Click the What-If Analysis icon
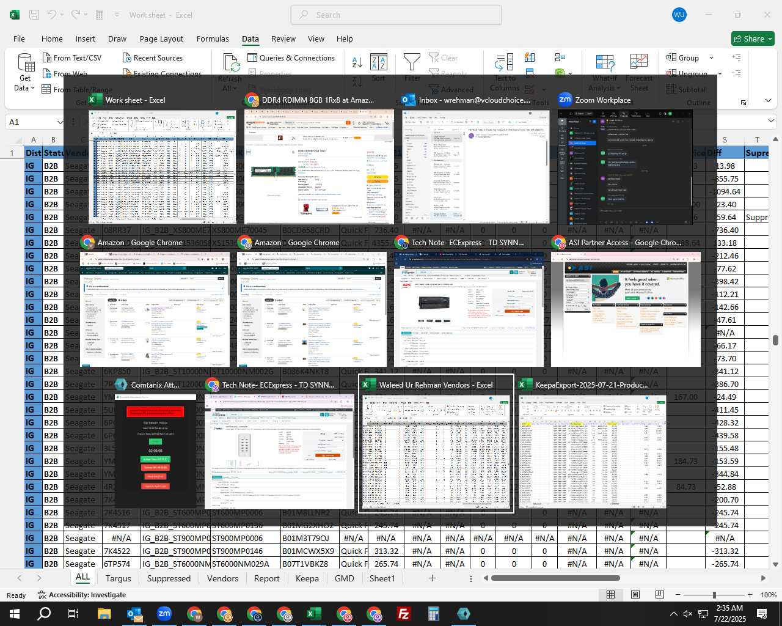 605,62
